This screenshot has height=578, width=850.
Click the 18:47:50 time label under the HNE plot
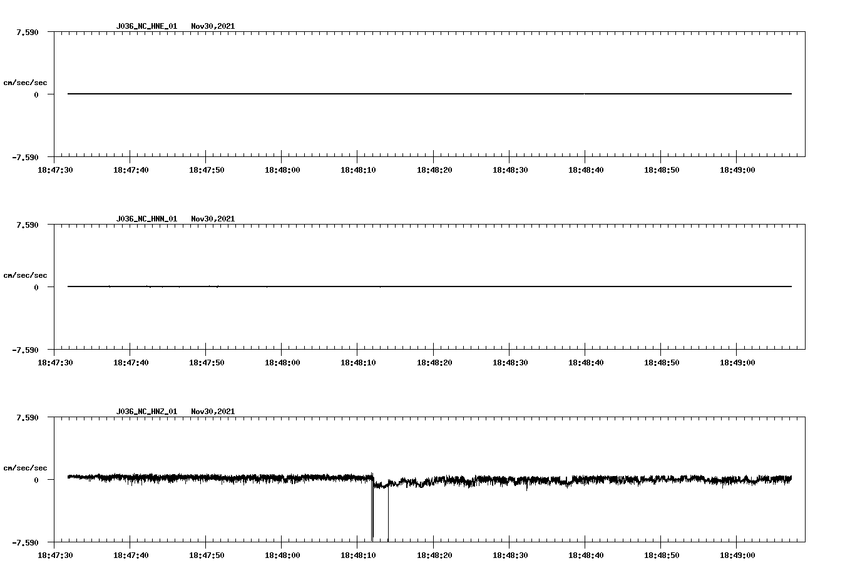[x=206, y=170]
